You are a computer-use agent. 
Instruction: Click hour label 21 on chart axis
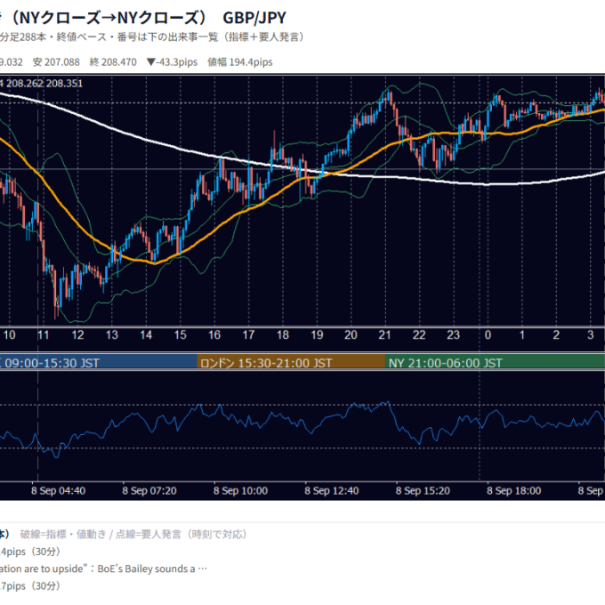click(x=384, y=335)
